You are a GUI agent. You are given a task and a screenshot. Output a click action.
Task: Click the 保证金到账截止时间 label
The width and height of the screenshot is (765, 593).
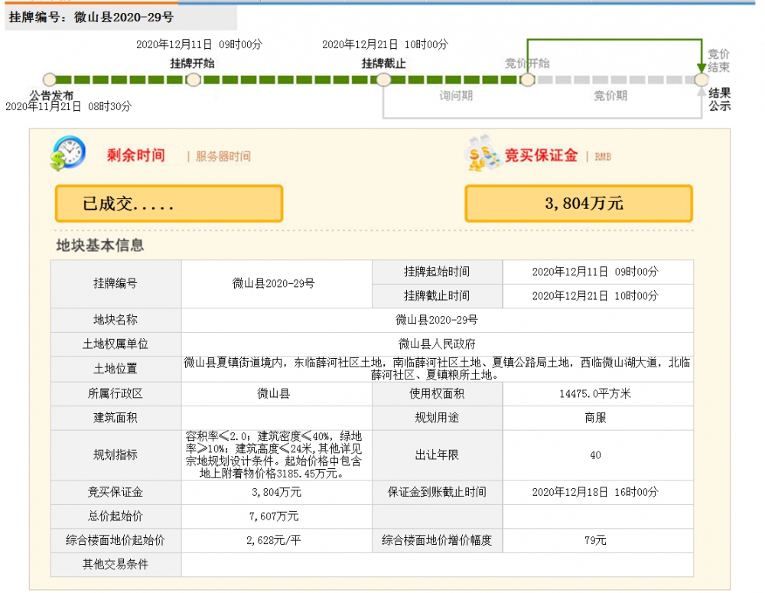coord(437,493)
